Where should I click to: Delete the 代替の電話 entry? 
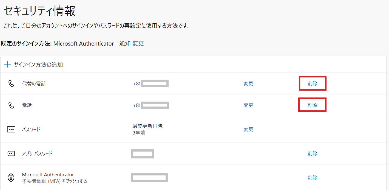coord(313,84)
